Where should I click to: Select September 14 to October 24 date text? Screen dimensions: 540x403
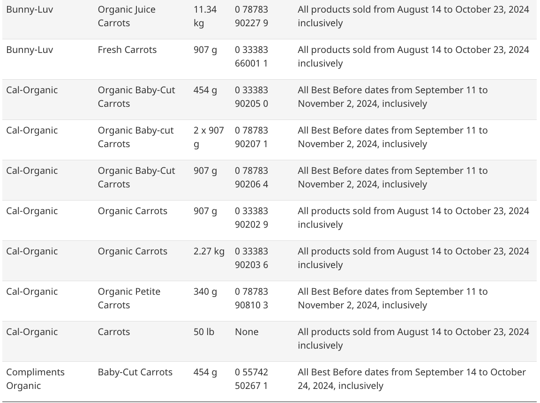412,379
